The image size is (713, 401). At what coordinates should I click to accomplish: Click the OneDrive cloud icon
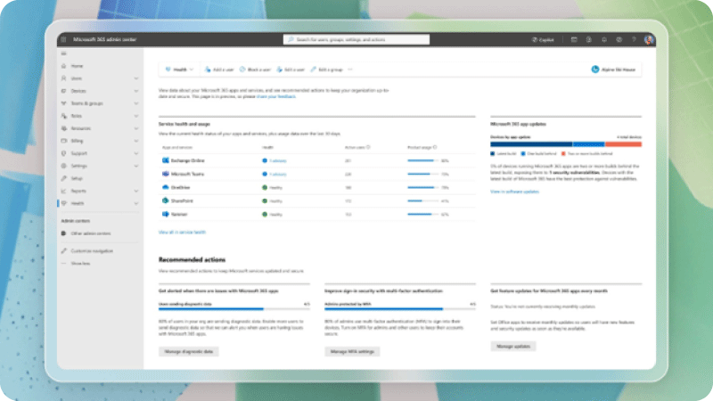click(x=166, y=187)
